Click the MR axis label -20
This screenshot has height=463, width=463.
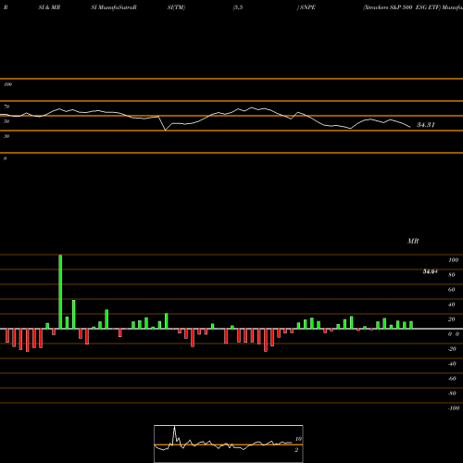(x=452, y=349)
